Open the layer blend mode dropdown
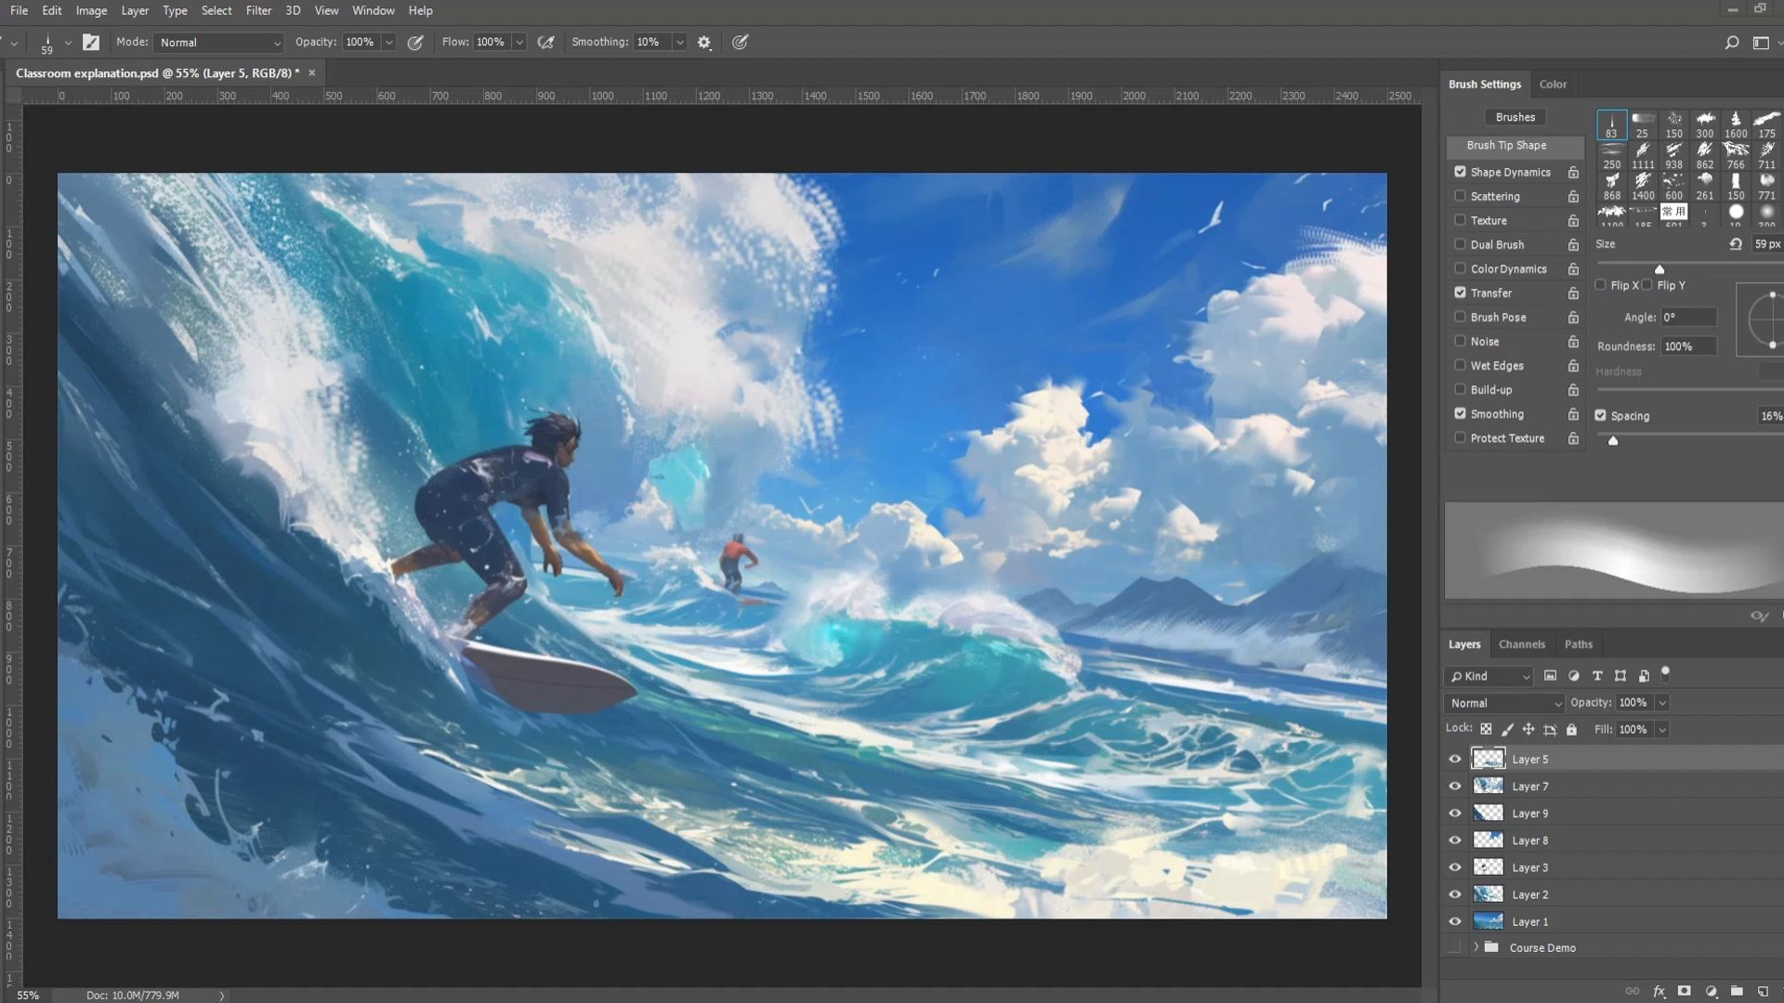This screenshot has width=1784, height=1003. click(1504, 703)
